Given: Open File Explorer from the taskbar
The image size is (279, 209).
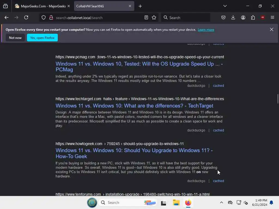Looking at the screenshot, I should click(176, 202).
